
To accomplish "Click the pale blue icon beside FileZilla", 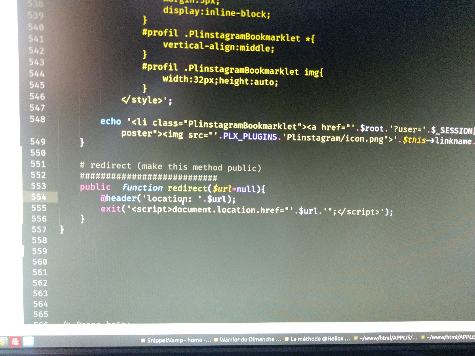I will [29, 341].
